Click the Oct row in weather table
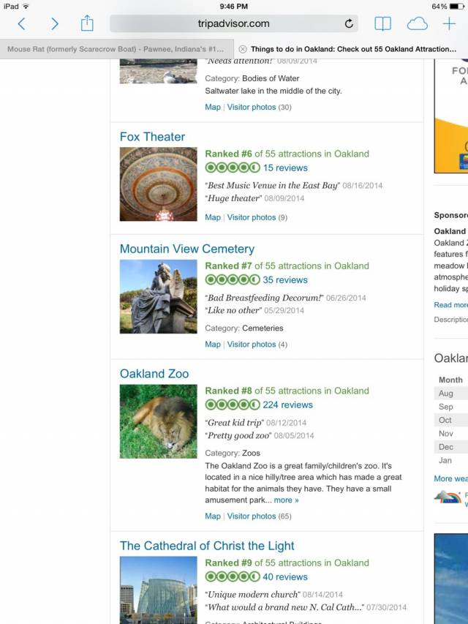This screenshot has width=468, height=624. (x=451, y=420)
